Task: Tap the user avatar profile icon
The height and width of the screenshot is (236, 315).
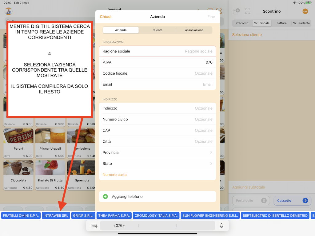Action: click(9, 11)
